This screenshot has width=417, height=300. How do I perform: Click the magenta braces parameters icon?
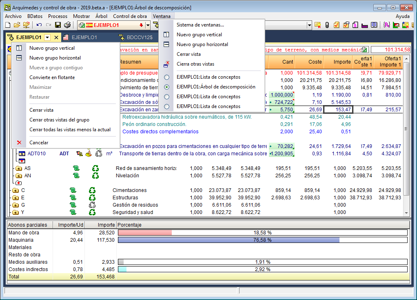(387, 25)
